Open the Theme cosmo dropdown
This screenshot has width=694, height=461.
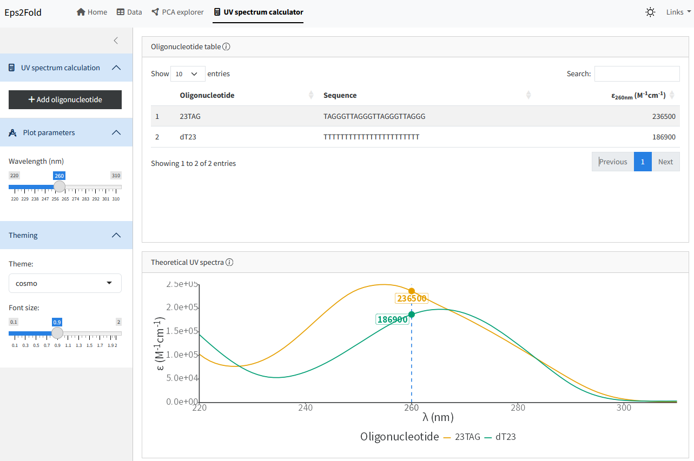click(x=65, y=283)
